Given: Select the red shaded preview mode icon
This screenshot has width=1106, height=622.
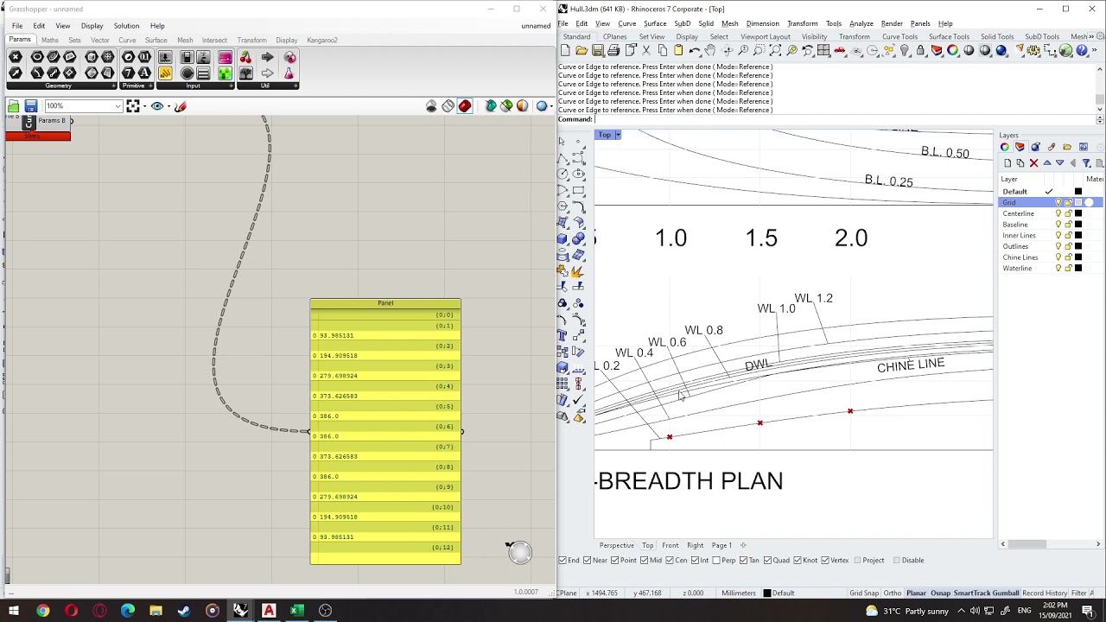Looking at the screenshot, I should coord(465,106).
